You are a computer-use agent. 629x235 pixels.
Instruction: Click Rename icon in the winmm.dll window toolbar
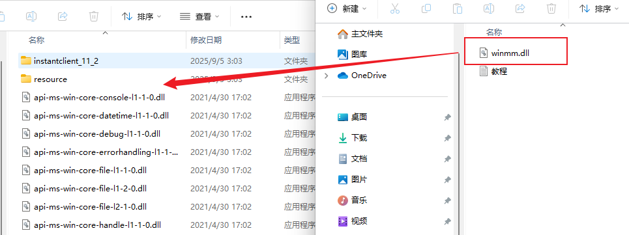(489, 8)
